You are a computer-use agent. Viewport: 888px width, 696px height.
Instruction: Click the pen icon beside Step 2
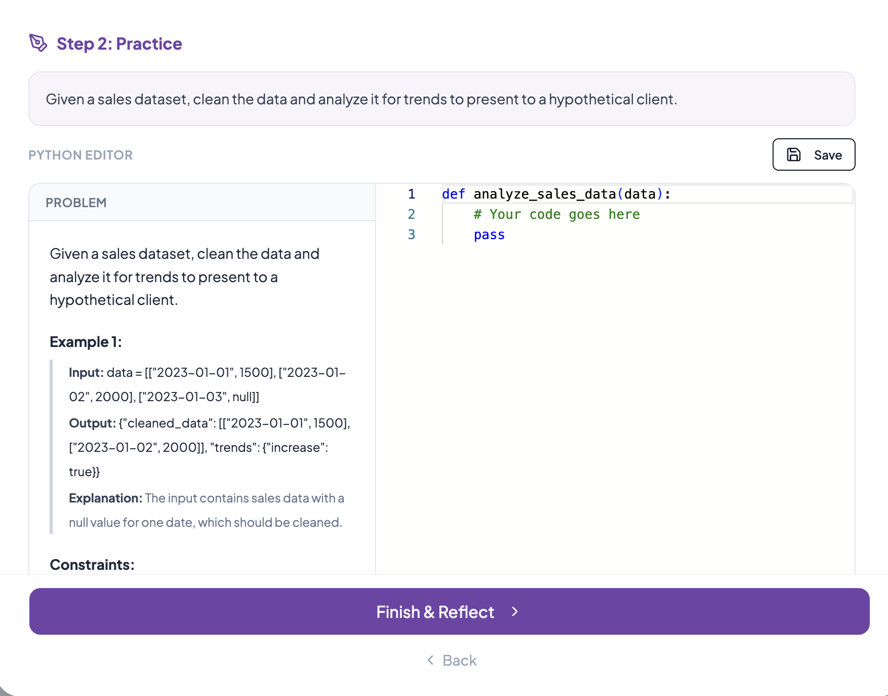pos(38,43)
